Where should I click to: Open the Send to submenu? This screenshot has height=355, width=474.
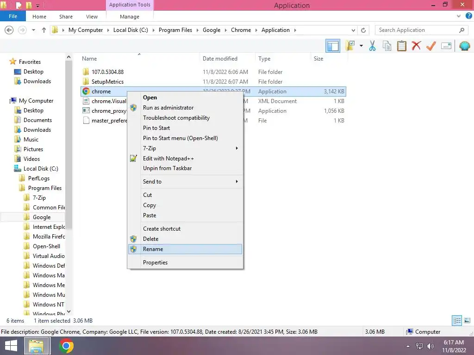point(185,181)
